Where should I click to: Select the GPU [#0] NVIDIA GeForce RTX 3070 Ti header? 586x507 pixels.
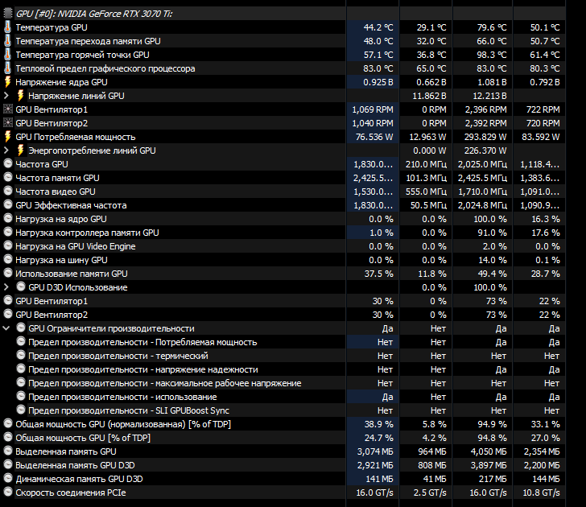coord(94,14)
